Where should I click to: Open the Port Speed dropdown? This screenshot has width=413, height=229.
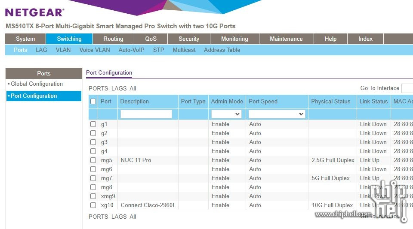[277, 114]
